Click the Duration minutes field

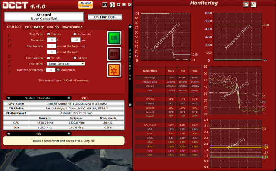point(76,40)
